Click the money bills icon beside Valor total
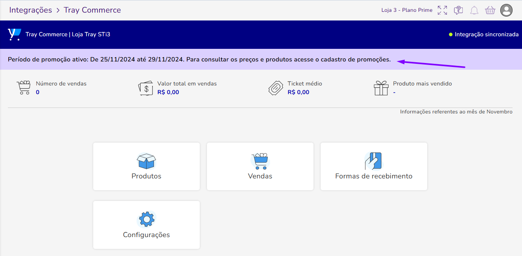The width and height of the screenshot is (522, 256). click(146, 88)
